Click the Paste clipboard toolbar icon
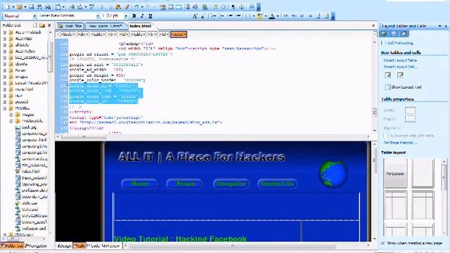Screen dimensions: 450x253 tap(118, 6)
